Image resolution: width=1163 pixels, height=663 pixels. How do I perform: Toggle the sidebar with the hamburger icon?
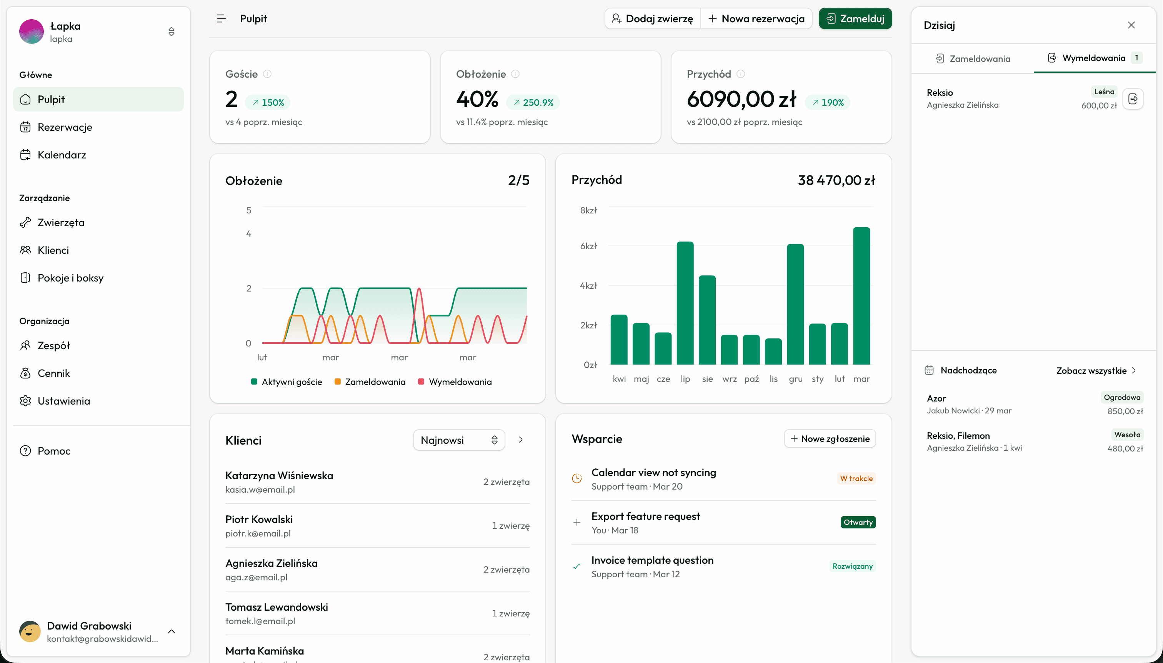pos(222,18)
